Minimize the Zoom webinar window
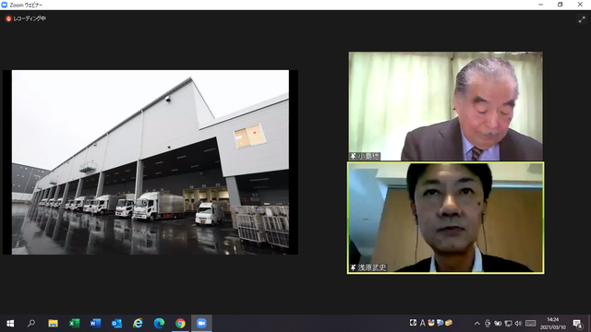This screenshot has height=332, width=591. 540,5
